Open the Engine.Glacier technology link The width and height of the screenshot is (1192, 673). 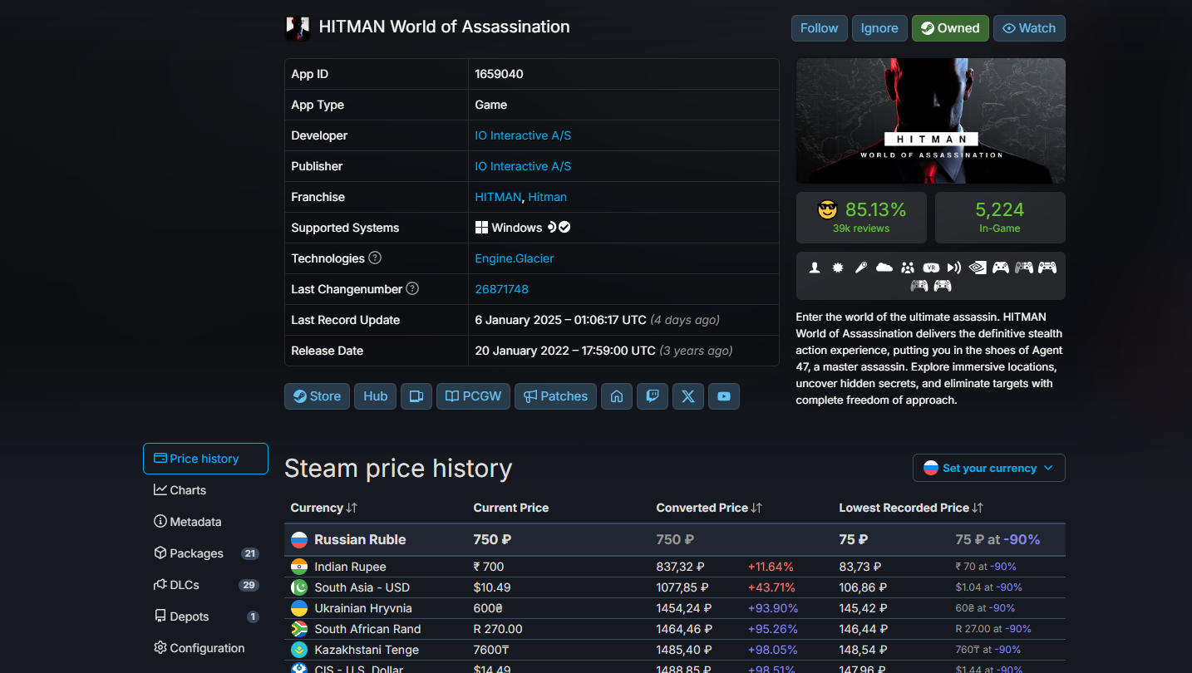tap(515, 258)
